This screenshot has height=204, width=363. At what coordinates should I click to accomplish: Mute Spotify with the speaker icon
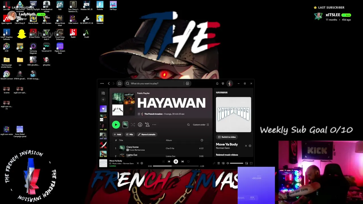coord(228,163)
